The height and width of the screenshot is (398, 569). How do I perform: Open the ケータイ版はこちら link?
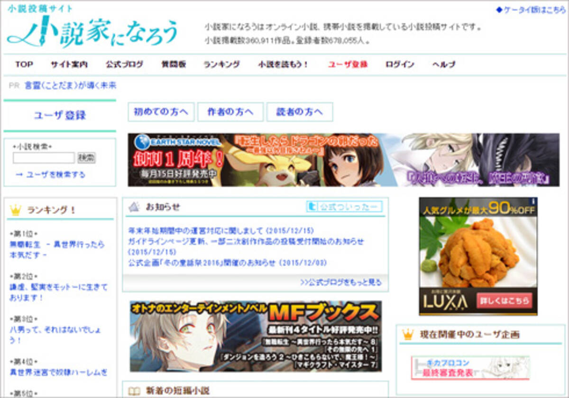pyautogui.click(x=531, y=10)
